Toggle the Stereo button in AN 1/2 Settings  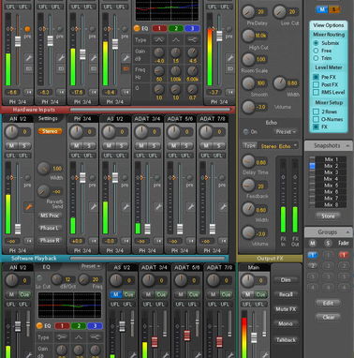[x=50, y=131]
